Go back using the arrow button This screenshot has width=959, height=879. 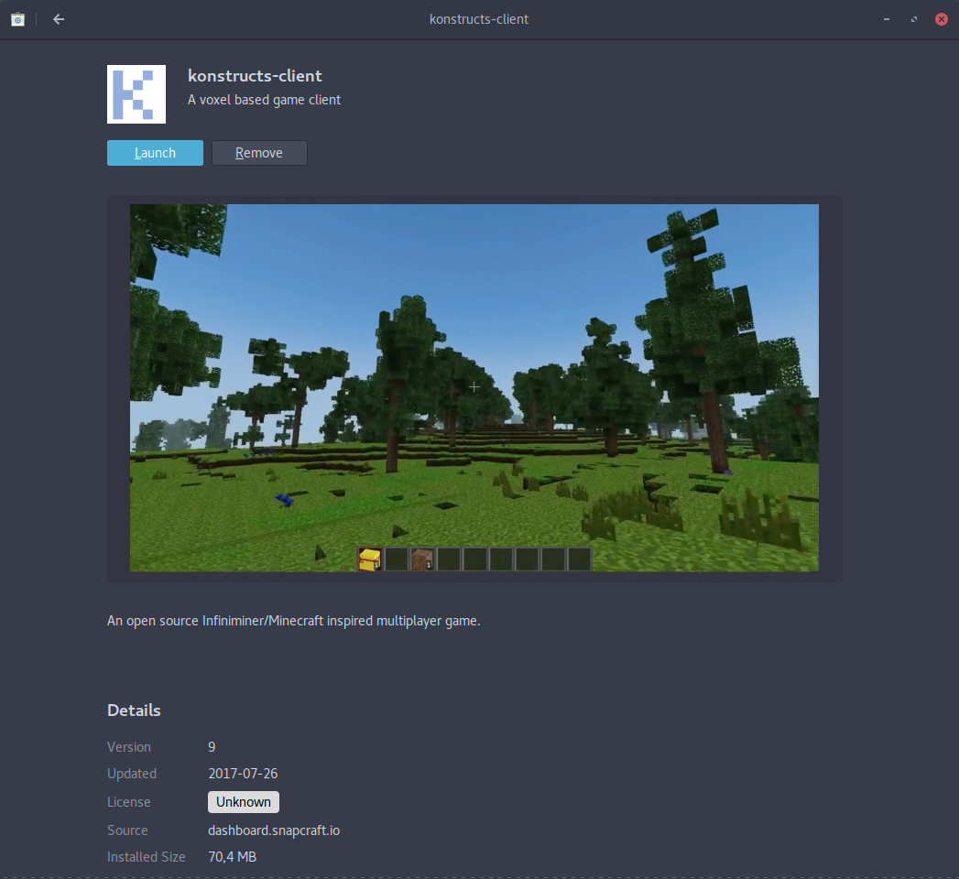click(x=59, y=19)
